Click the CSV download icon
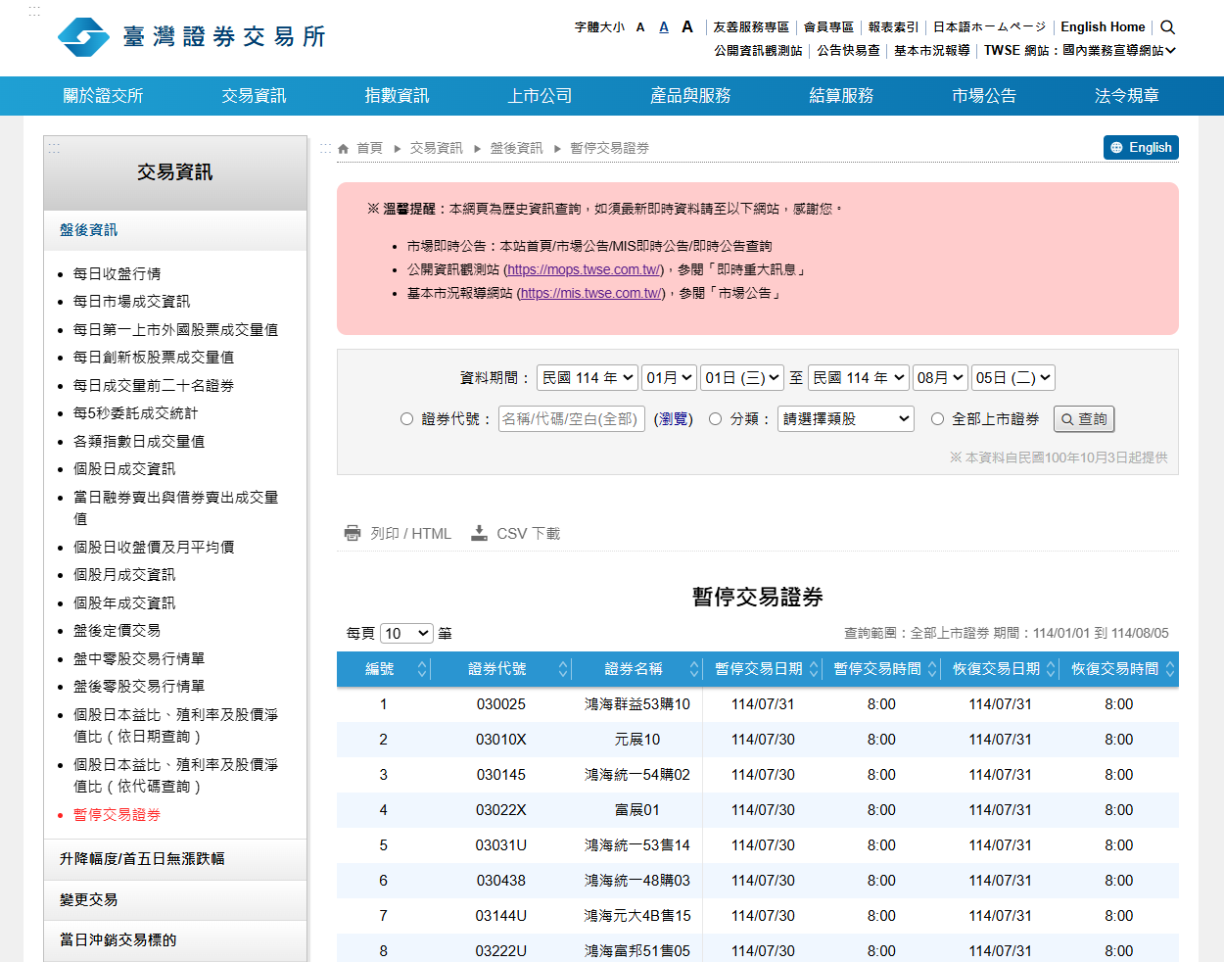1224x962 pixels. pos(479,533)
